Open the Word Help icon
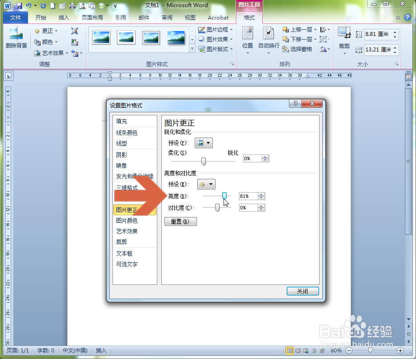 coord(408,17)
